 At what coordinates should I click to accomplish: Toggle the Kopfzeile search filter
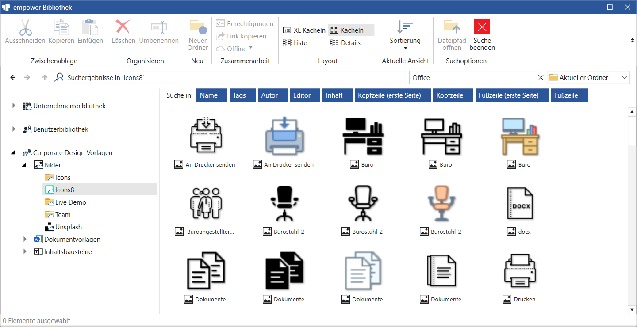(454, 95)
